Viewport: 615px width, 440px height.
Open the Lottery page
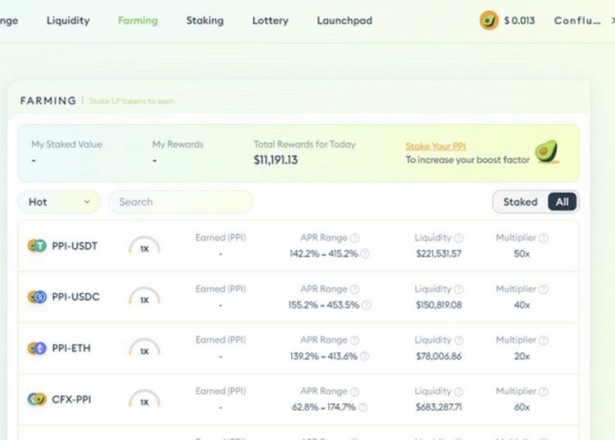pyautogui.click(x=270, y=21)
